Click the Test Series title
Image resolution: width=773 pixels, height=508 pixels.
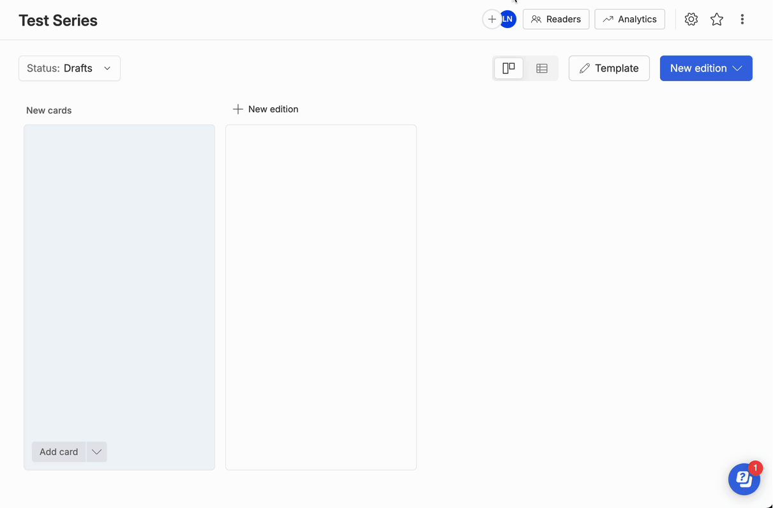(x=58, y=20)
